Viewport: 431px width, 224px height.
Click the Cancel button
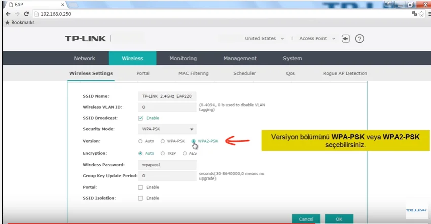coord(306,219)
